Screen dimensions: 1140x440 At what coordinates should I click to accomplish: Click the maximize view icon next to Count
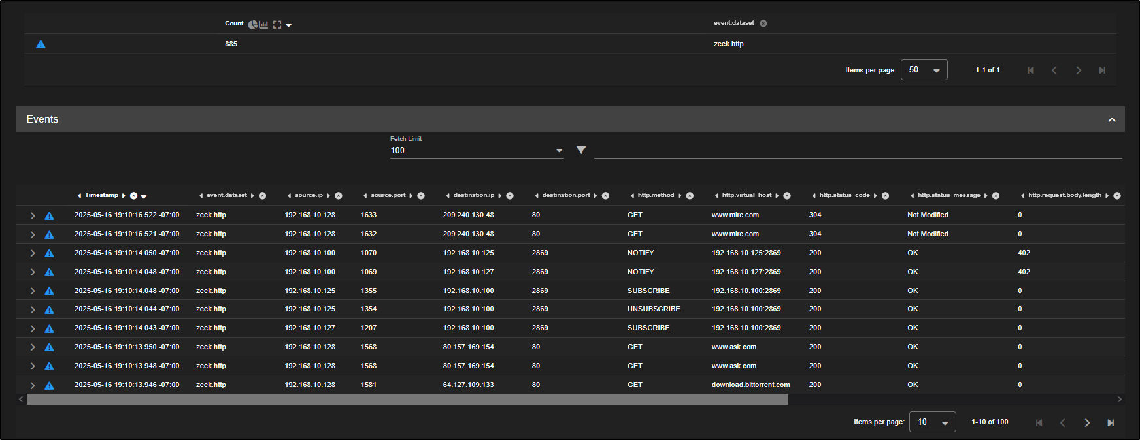click(x=277, y=24)
